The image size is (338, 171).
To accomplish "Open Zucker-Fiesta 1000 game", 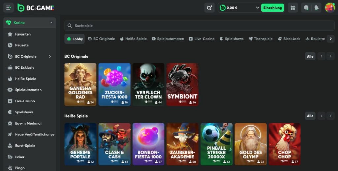I will (115, 85).
